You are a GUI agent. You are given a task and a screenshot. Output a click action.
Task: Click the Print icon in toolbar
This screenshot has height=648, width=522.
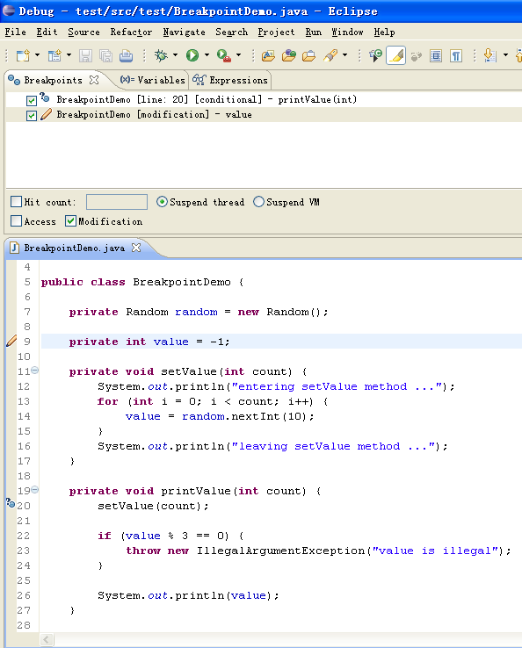pyautogui.click(x=127, y=55)
